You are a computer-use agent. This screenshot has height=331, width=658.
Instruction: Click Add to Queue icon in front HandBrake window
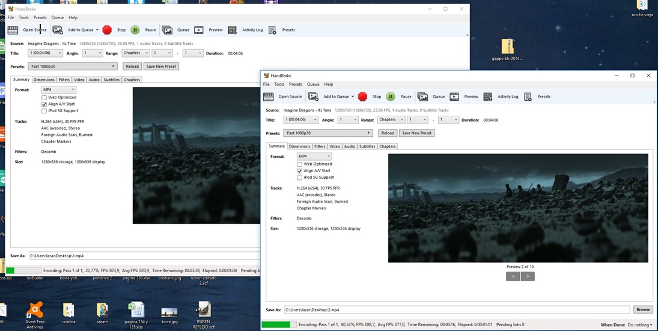pyautogui.click(x=314, y=97)
